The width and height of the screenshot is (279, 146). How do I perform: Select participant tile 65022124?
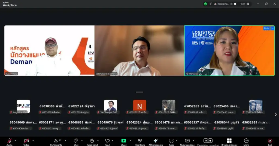pyautogui.click(x=81, y=107)
